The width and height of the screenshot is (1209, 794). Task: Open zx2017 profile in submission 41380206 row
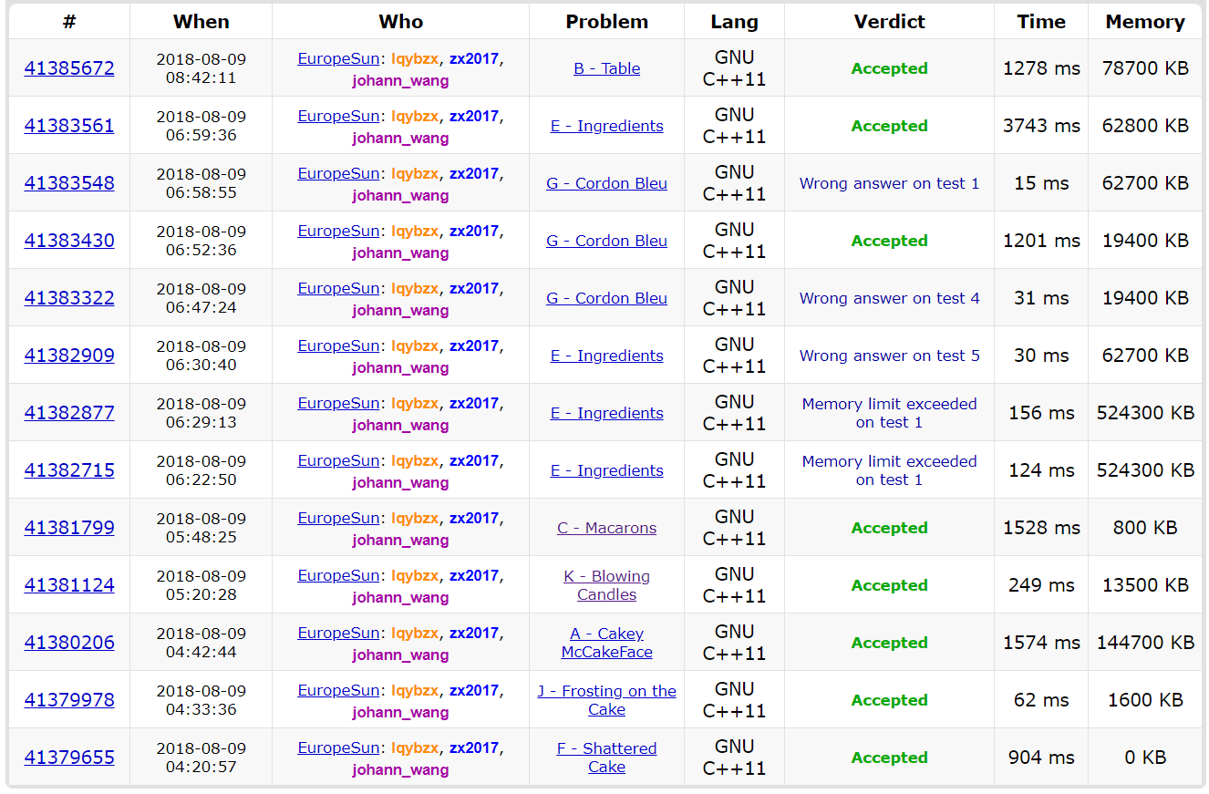point(473,633)
